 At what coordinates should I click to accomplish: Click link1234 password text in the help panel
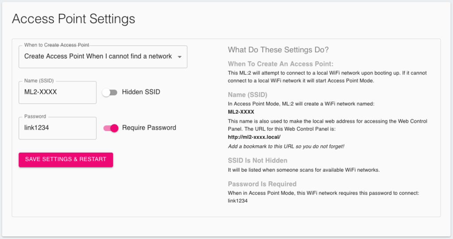tap(238, 200)
